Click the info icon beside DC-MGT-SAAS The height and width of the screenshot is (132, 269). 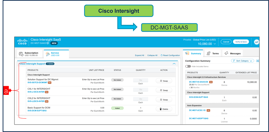point(47,43)
